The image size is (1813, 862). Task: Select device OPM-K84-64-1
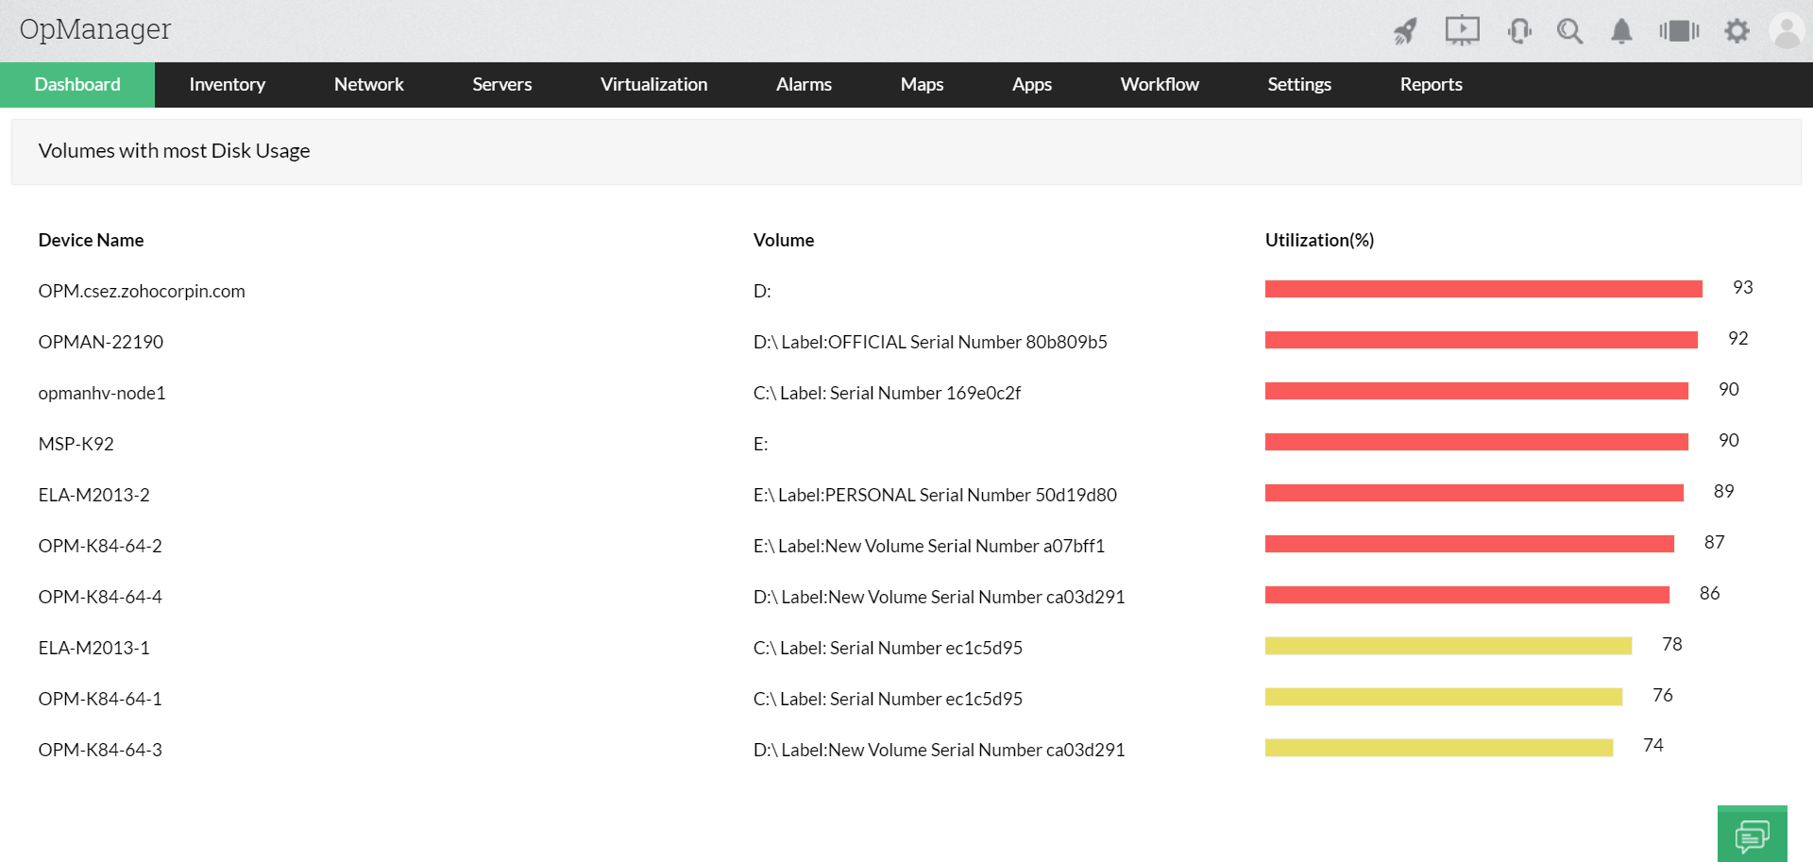click(100, 700)
